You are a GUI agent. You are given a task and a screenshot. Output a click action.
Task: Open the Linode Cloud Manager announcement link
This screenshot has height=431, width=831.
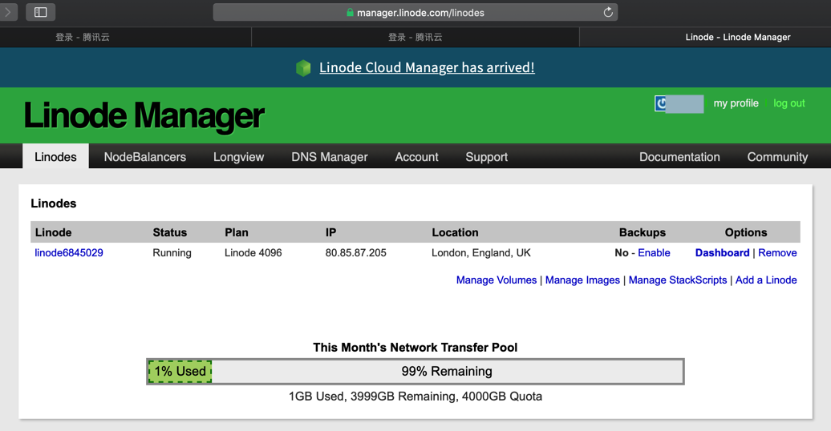pos(427,68)
